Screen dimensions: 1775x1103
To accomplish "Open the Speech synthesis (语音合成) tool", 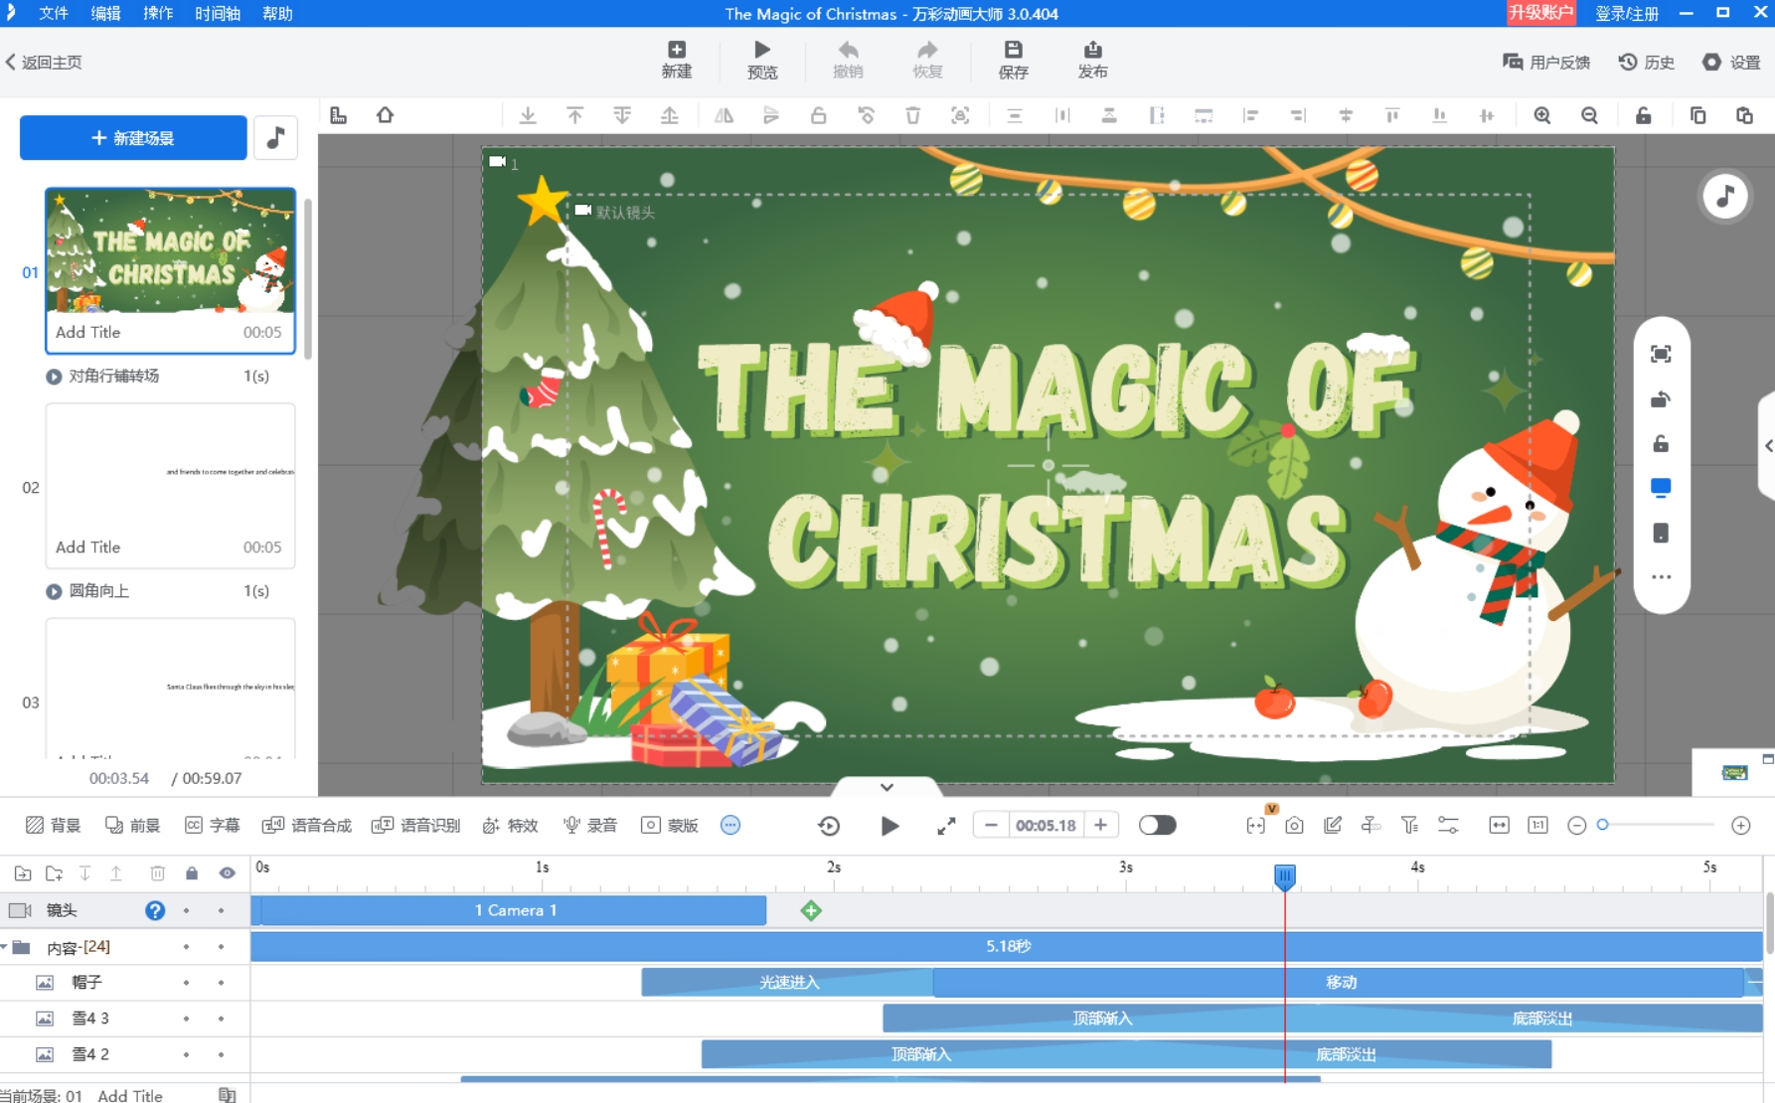I will point(306,826).
